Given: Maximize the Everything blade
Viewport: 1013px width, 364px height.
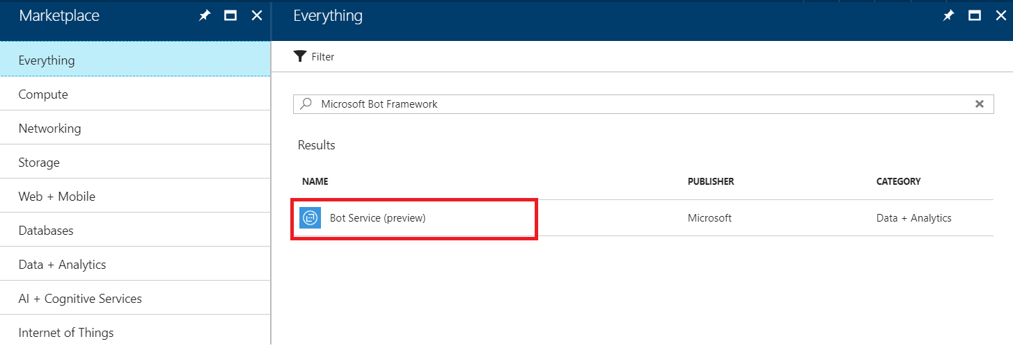Looking at the screenshot, I should click(975, 16).
